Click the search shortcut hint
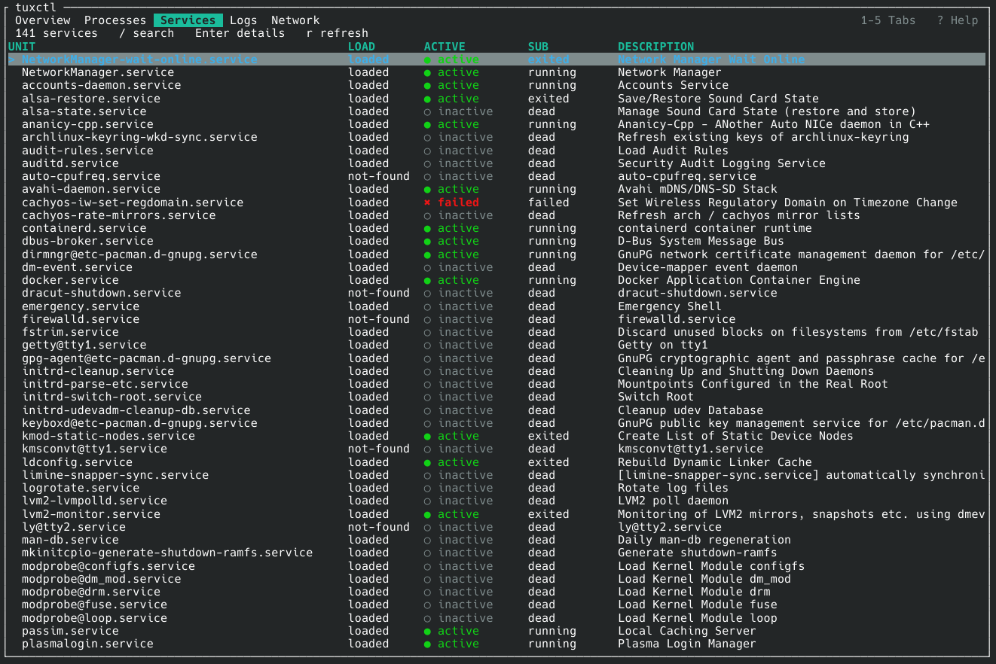 [147, 33]
